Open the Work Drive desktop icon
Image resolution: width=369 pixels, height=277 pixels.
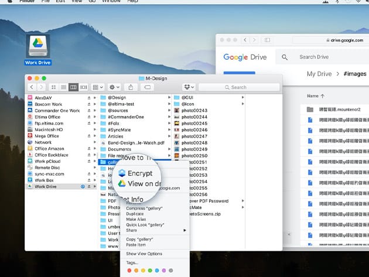[38, 46]
